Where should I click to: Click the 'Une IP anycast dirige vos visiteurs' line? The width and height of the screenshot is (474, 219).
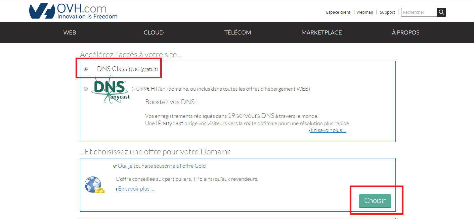pos(248,123)
